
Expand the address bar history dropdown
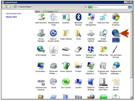click(86, 7)
